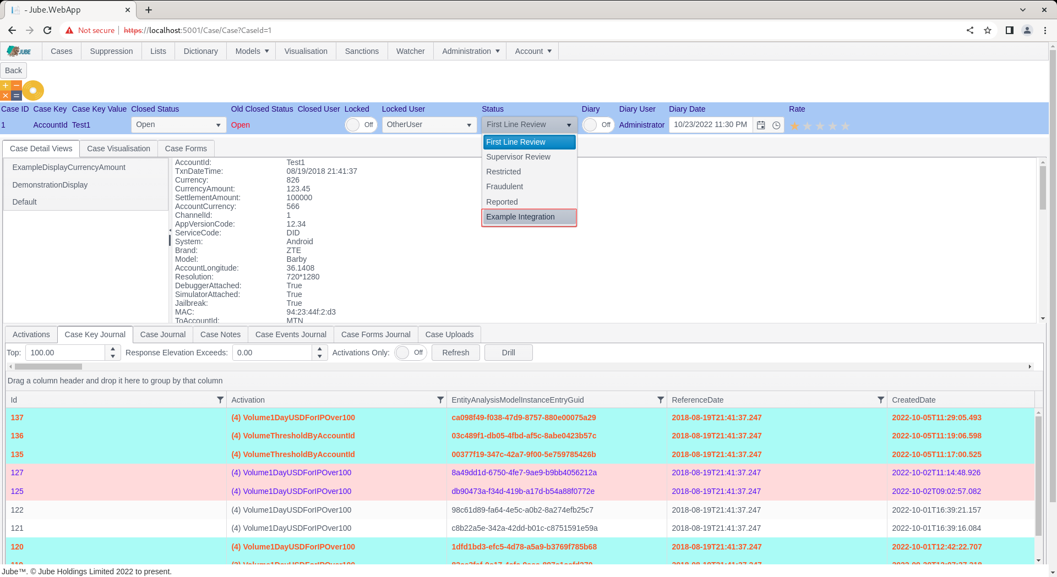Filter the ReferenceDate column
Screen dimensions: 1057x577
pyautogui.click(x=881, y=400)
